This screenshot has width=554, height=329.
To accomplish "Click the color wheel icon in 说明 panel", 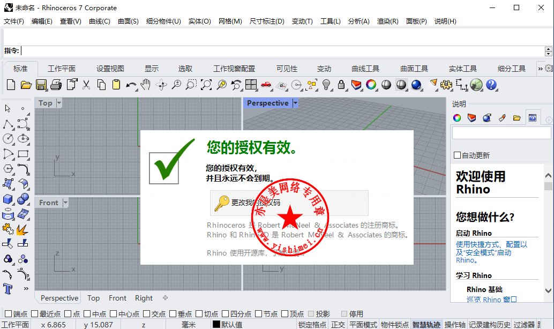I will (457, 118).
